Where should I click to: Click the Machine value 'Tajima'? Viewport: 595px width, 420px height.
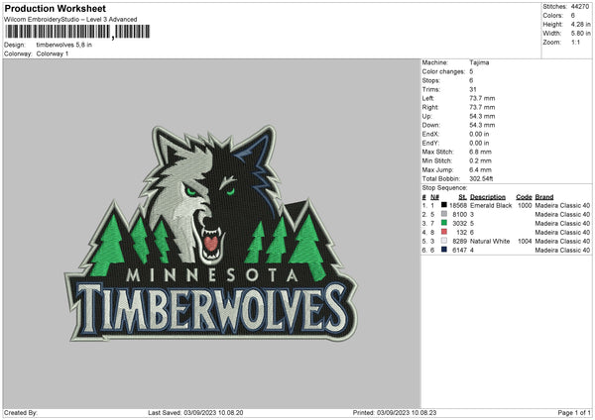(x=479, y=62)
